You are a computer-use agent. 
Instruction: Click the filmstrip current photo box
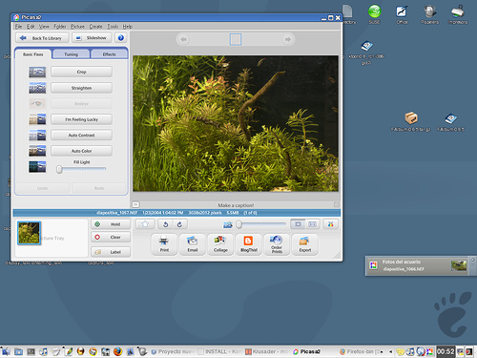tap(236, 39)
